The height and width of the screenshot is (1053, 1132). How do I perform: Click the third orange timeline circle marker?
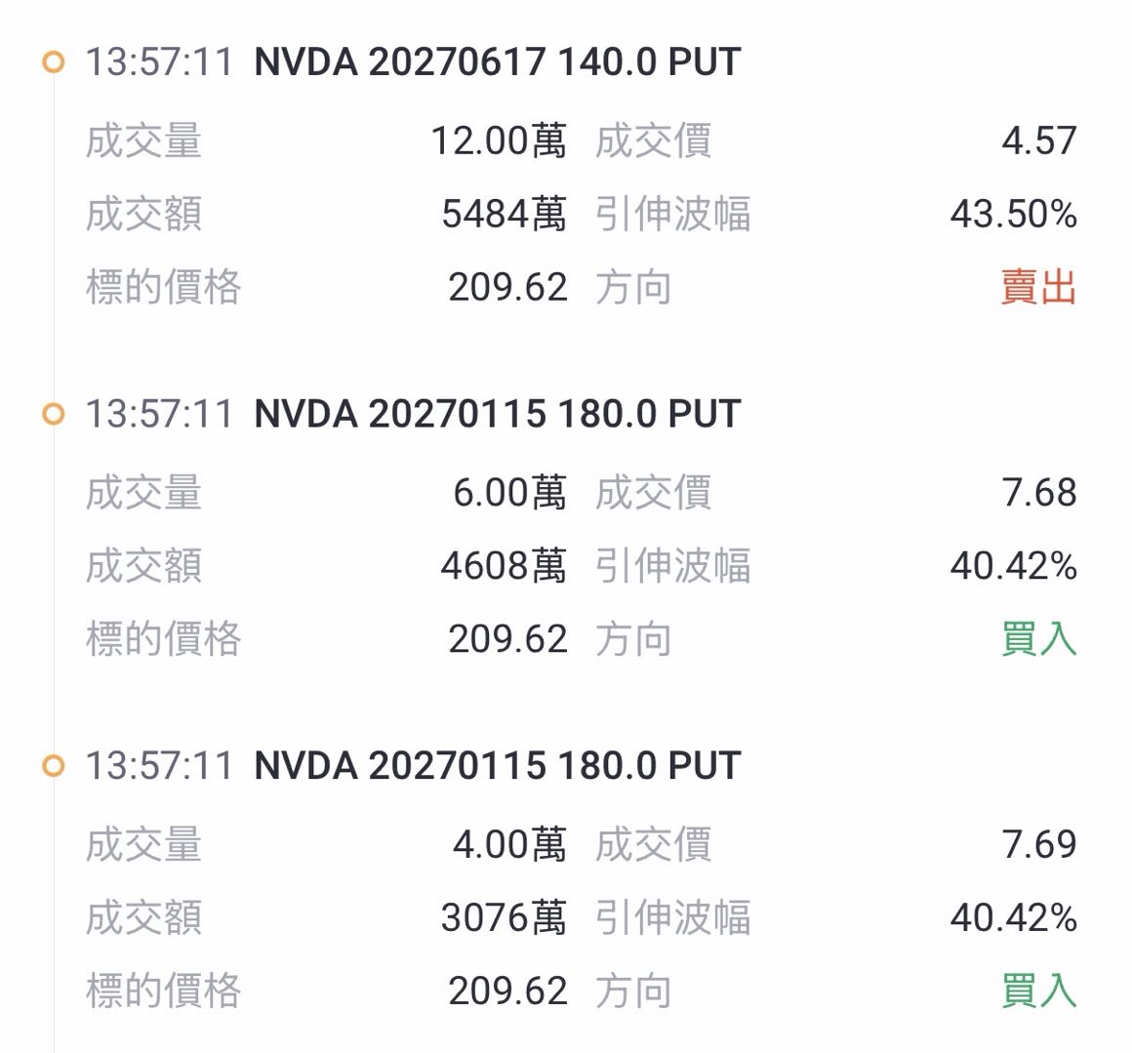point(54,766)
